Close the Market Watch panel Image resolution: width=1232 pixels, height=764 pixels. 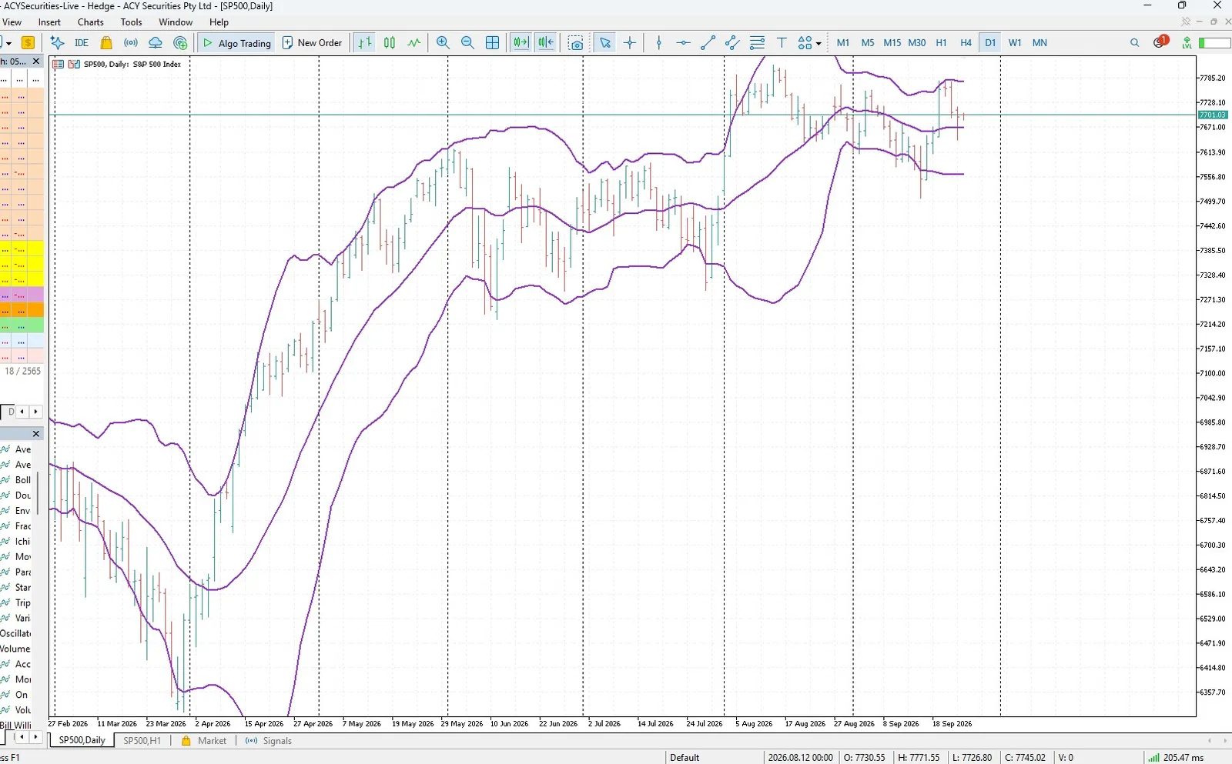[35, 62]
